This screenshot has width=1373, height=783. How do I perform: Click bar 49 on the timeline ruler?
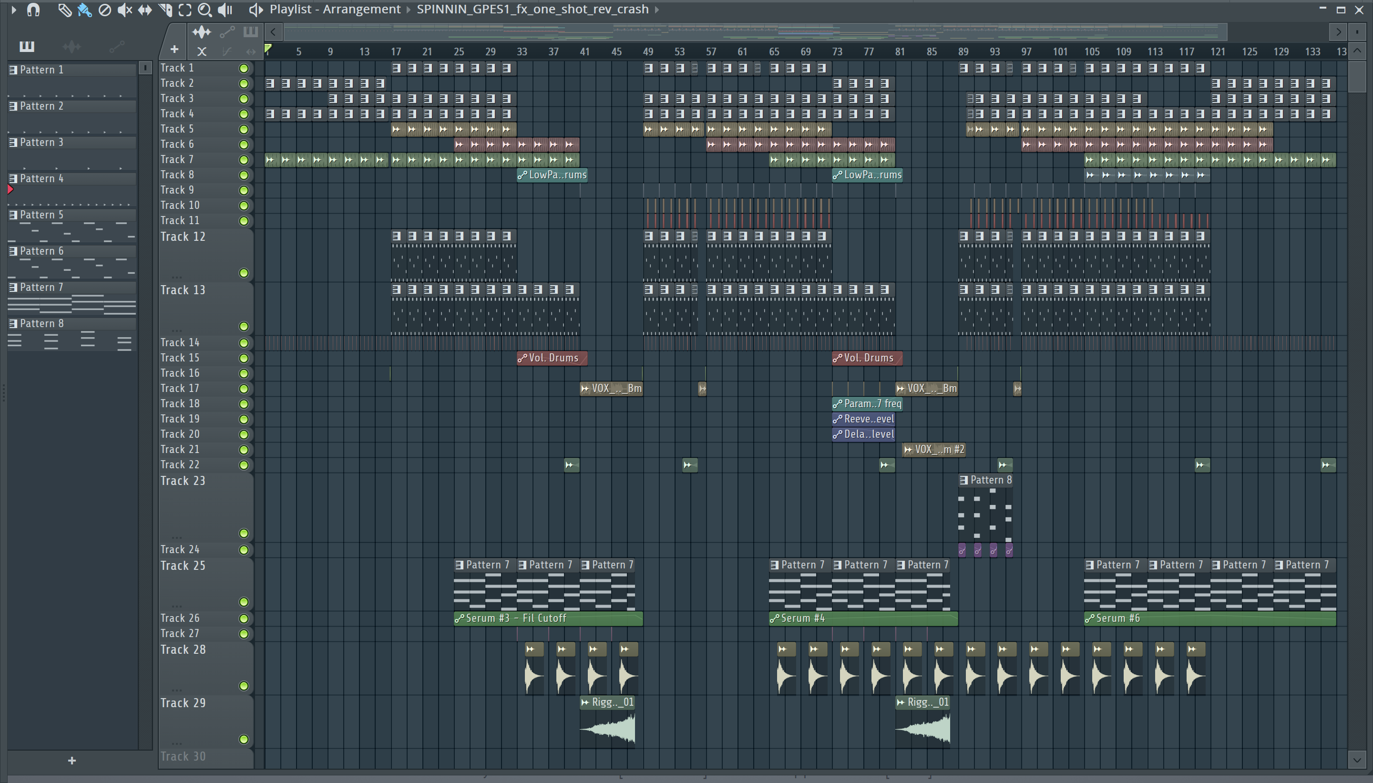(x=648, y=52)
